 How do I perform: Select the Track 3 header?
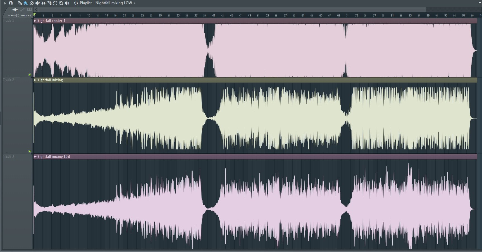click(x=17, y=202)
